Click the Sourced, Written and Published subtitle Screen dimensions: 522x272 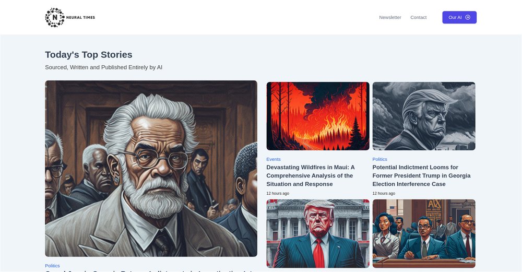click(x=103, y=67)
